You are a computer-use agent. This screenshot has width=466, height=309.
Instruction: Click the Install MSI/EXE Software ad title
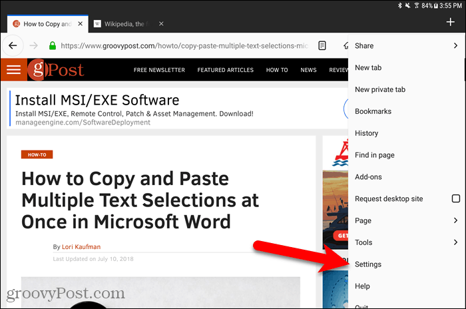[97, 100]
